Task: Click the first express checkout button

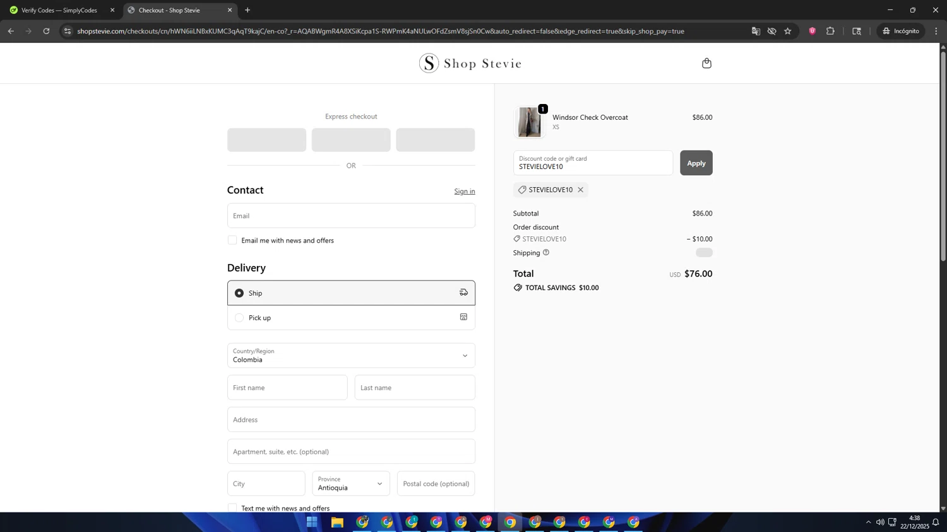Action: click(x=266, y=140)
